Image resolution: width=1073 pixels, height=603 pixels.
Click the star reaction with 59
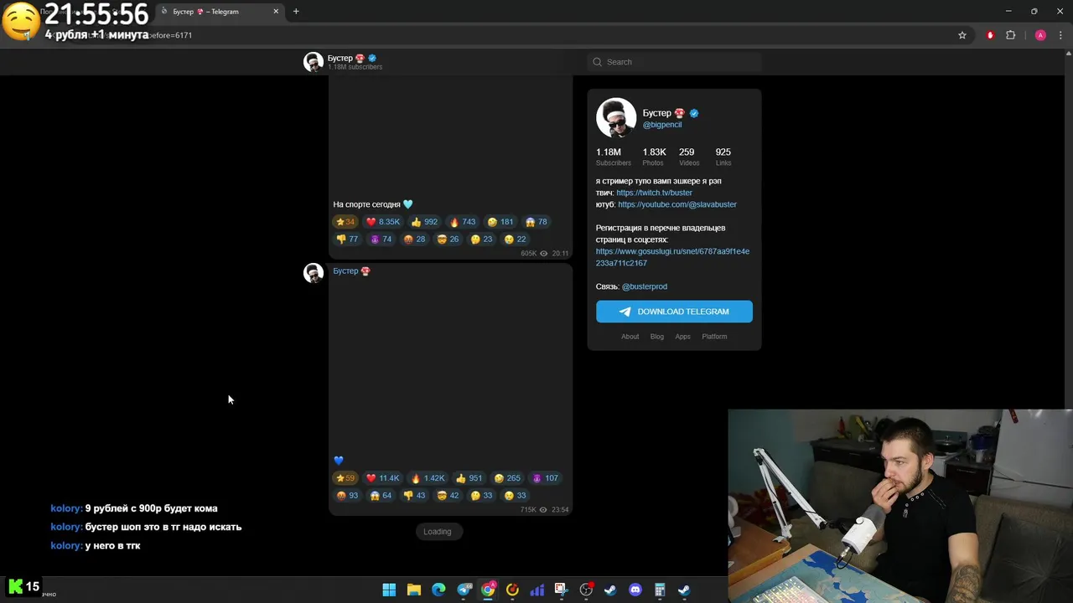tap(345, 478)
